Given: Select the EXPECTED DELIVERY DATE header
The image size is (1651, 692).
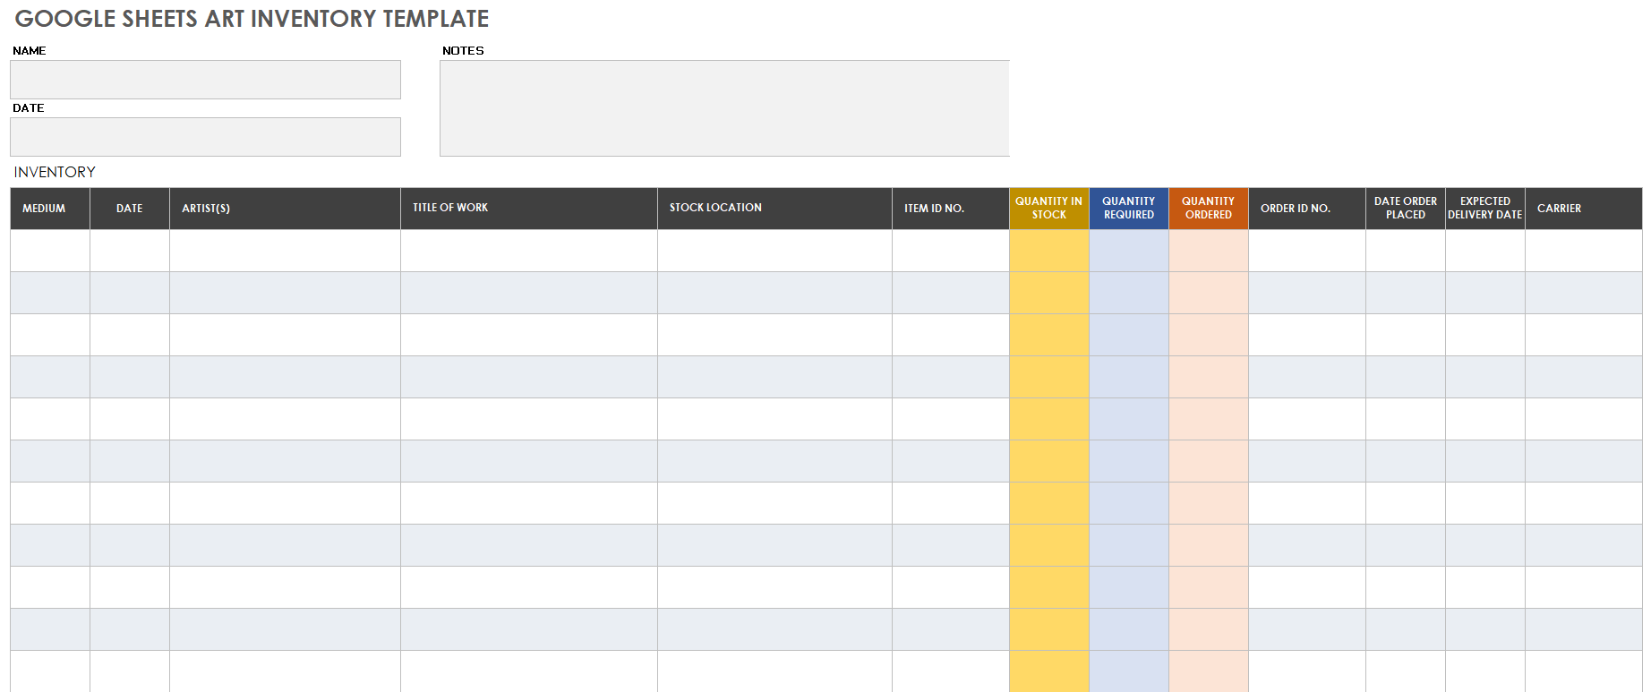Looking at the screenshot, I should [1485, 209].
